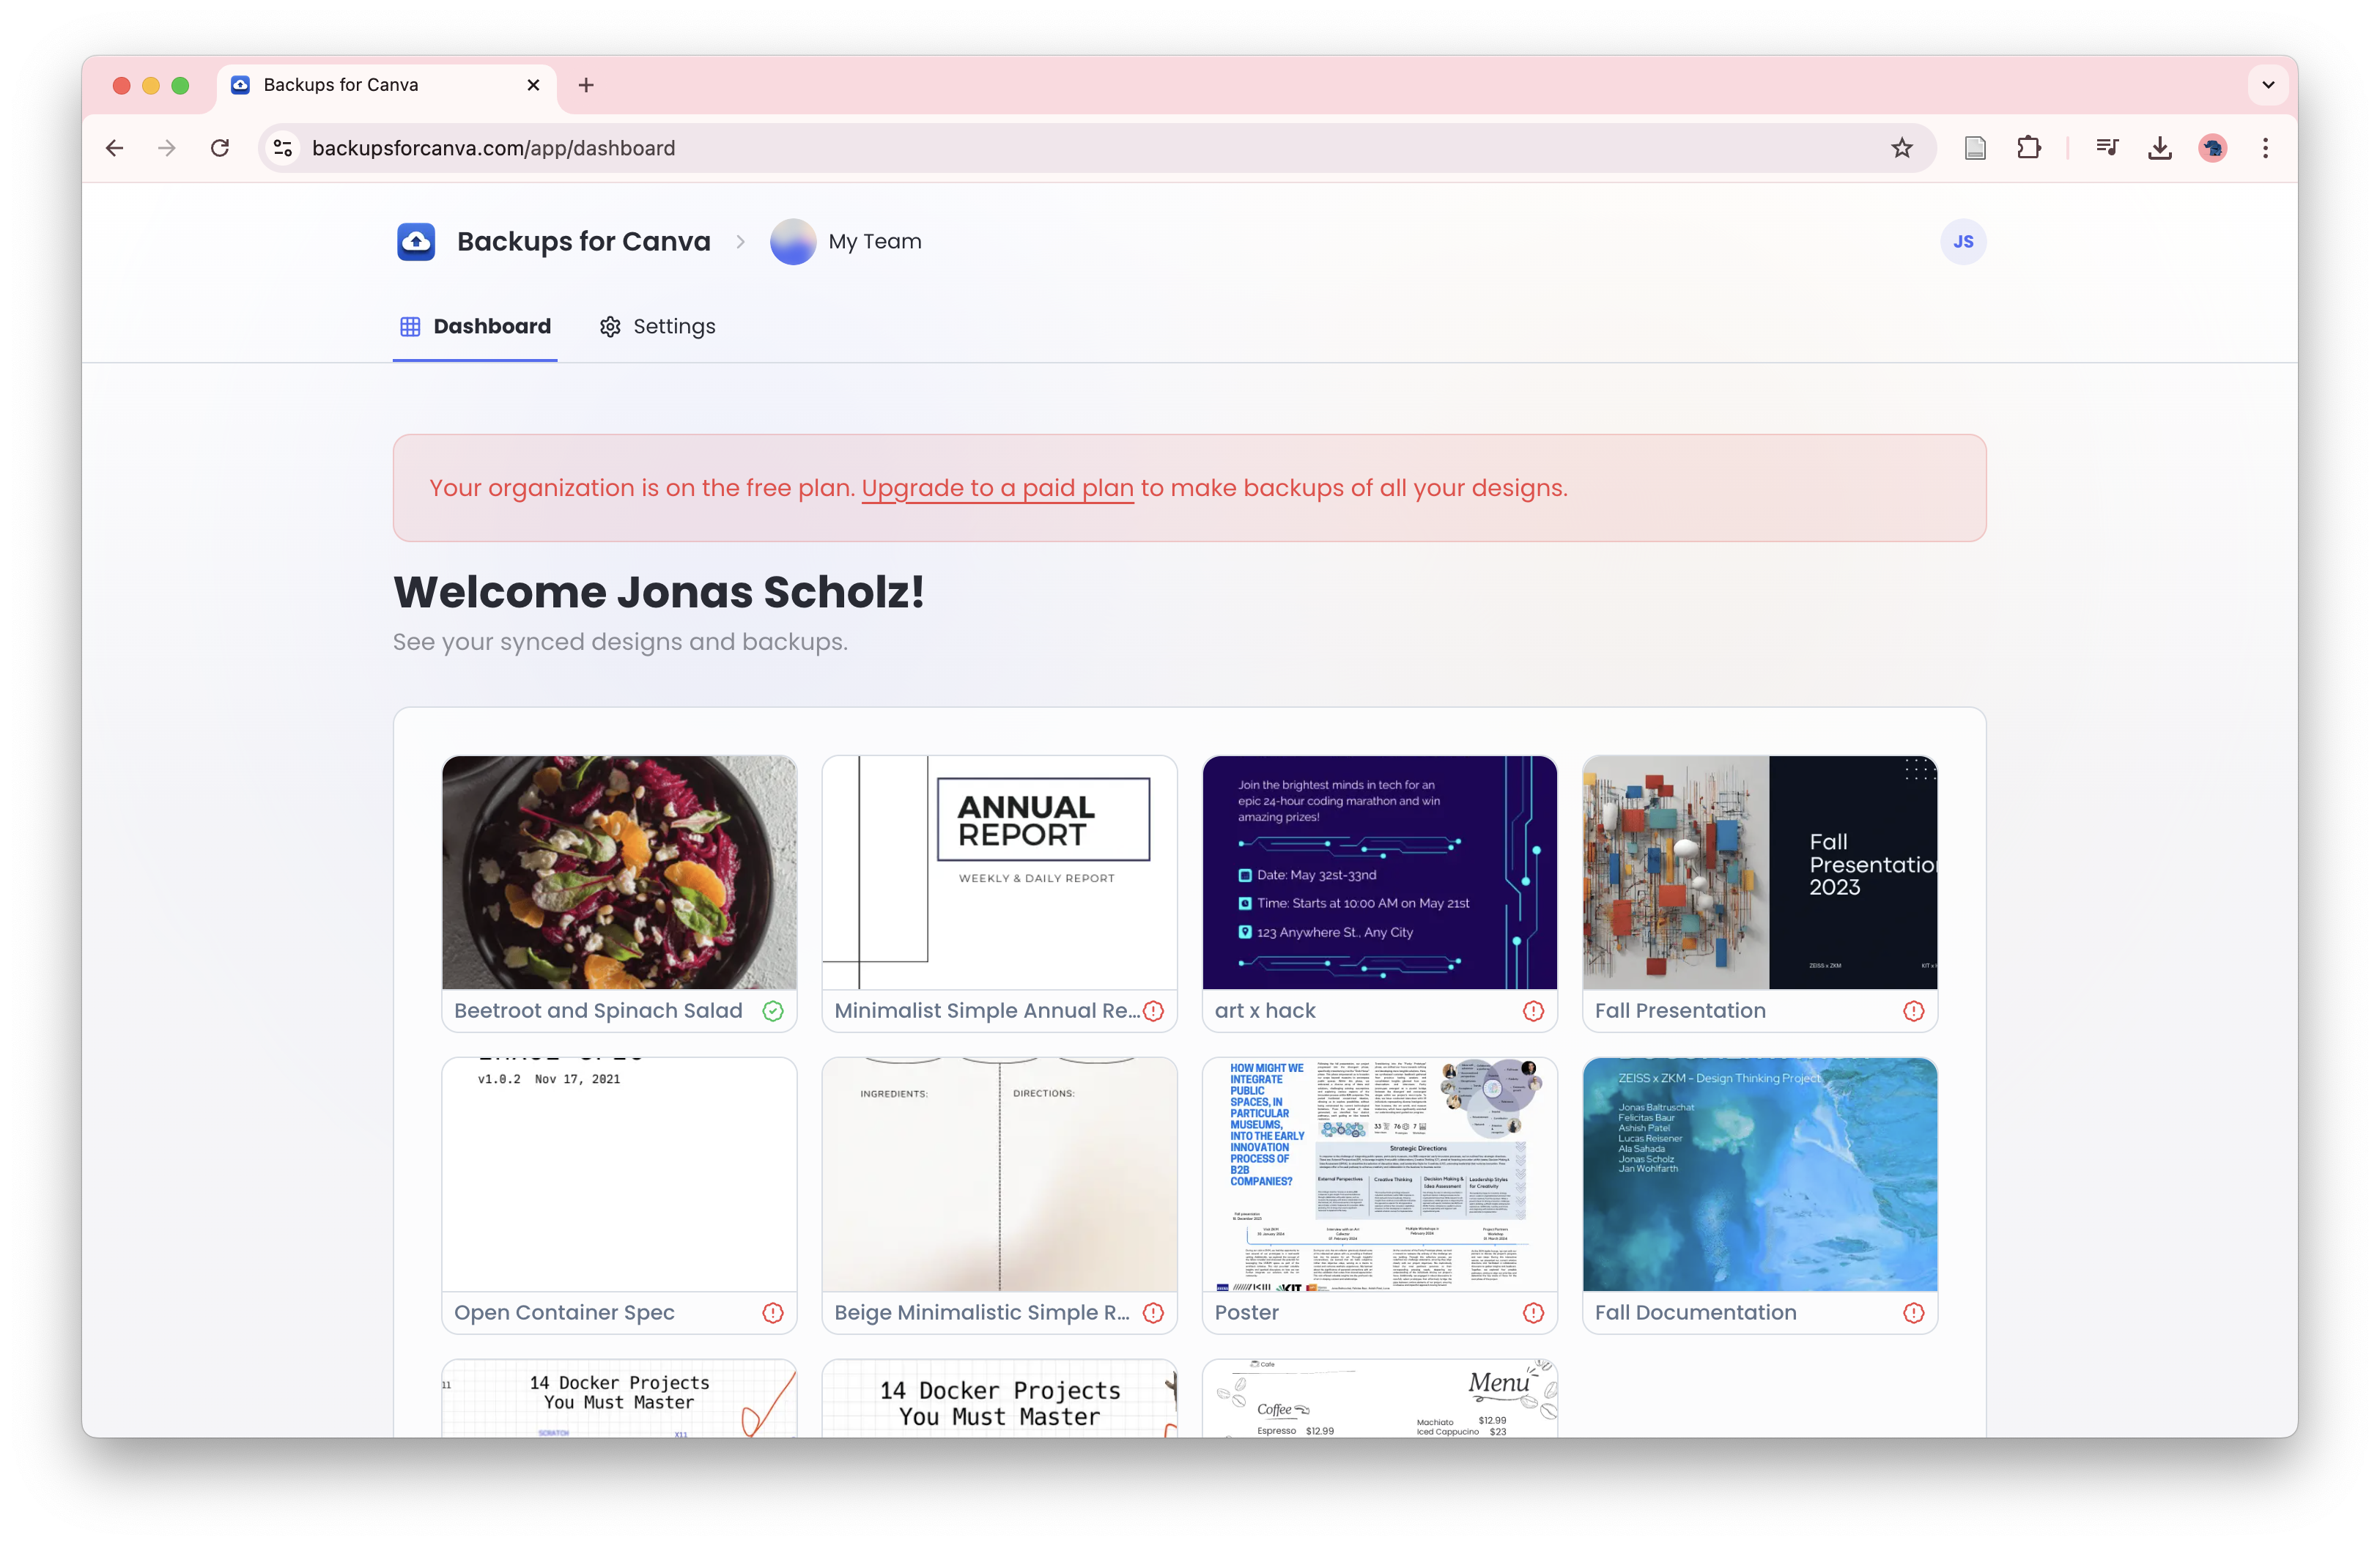Click the red warning icon on art x hack
The image size is (2380, 1546).
(1533, 1011)
